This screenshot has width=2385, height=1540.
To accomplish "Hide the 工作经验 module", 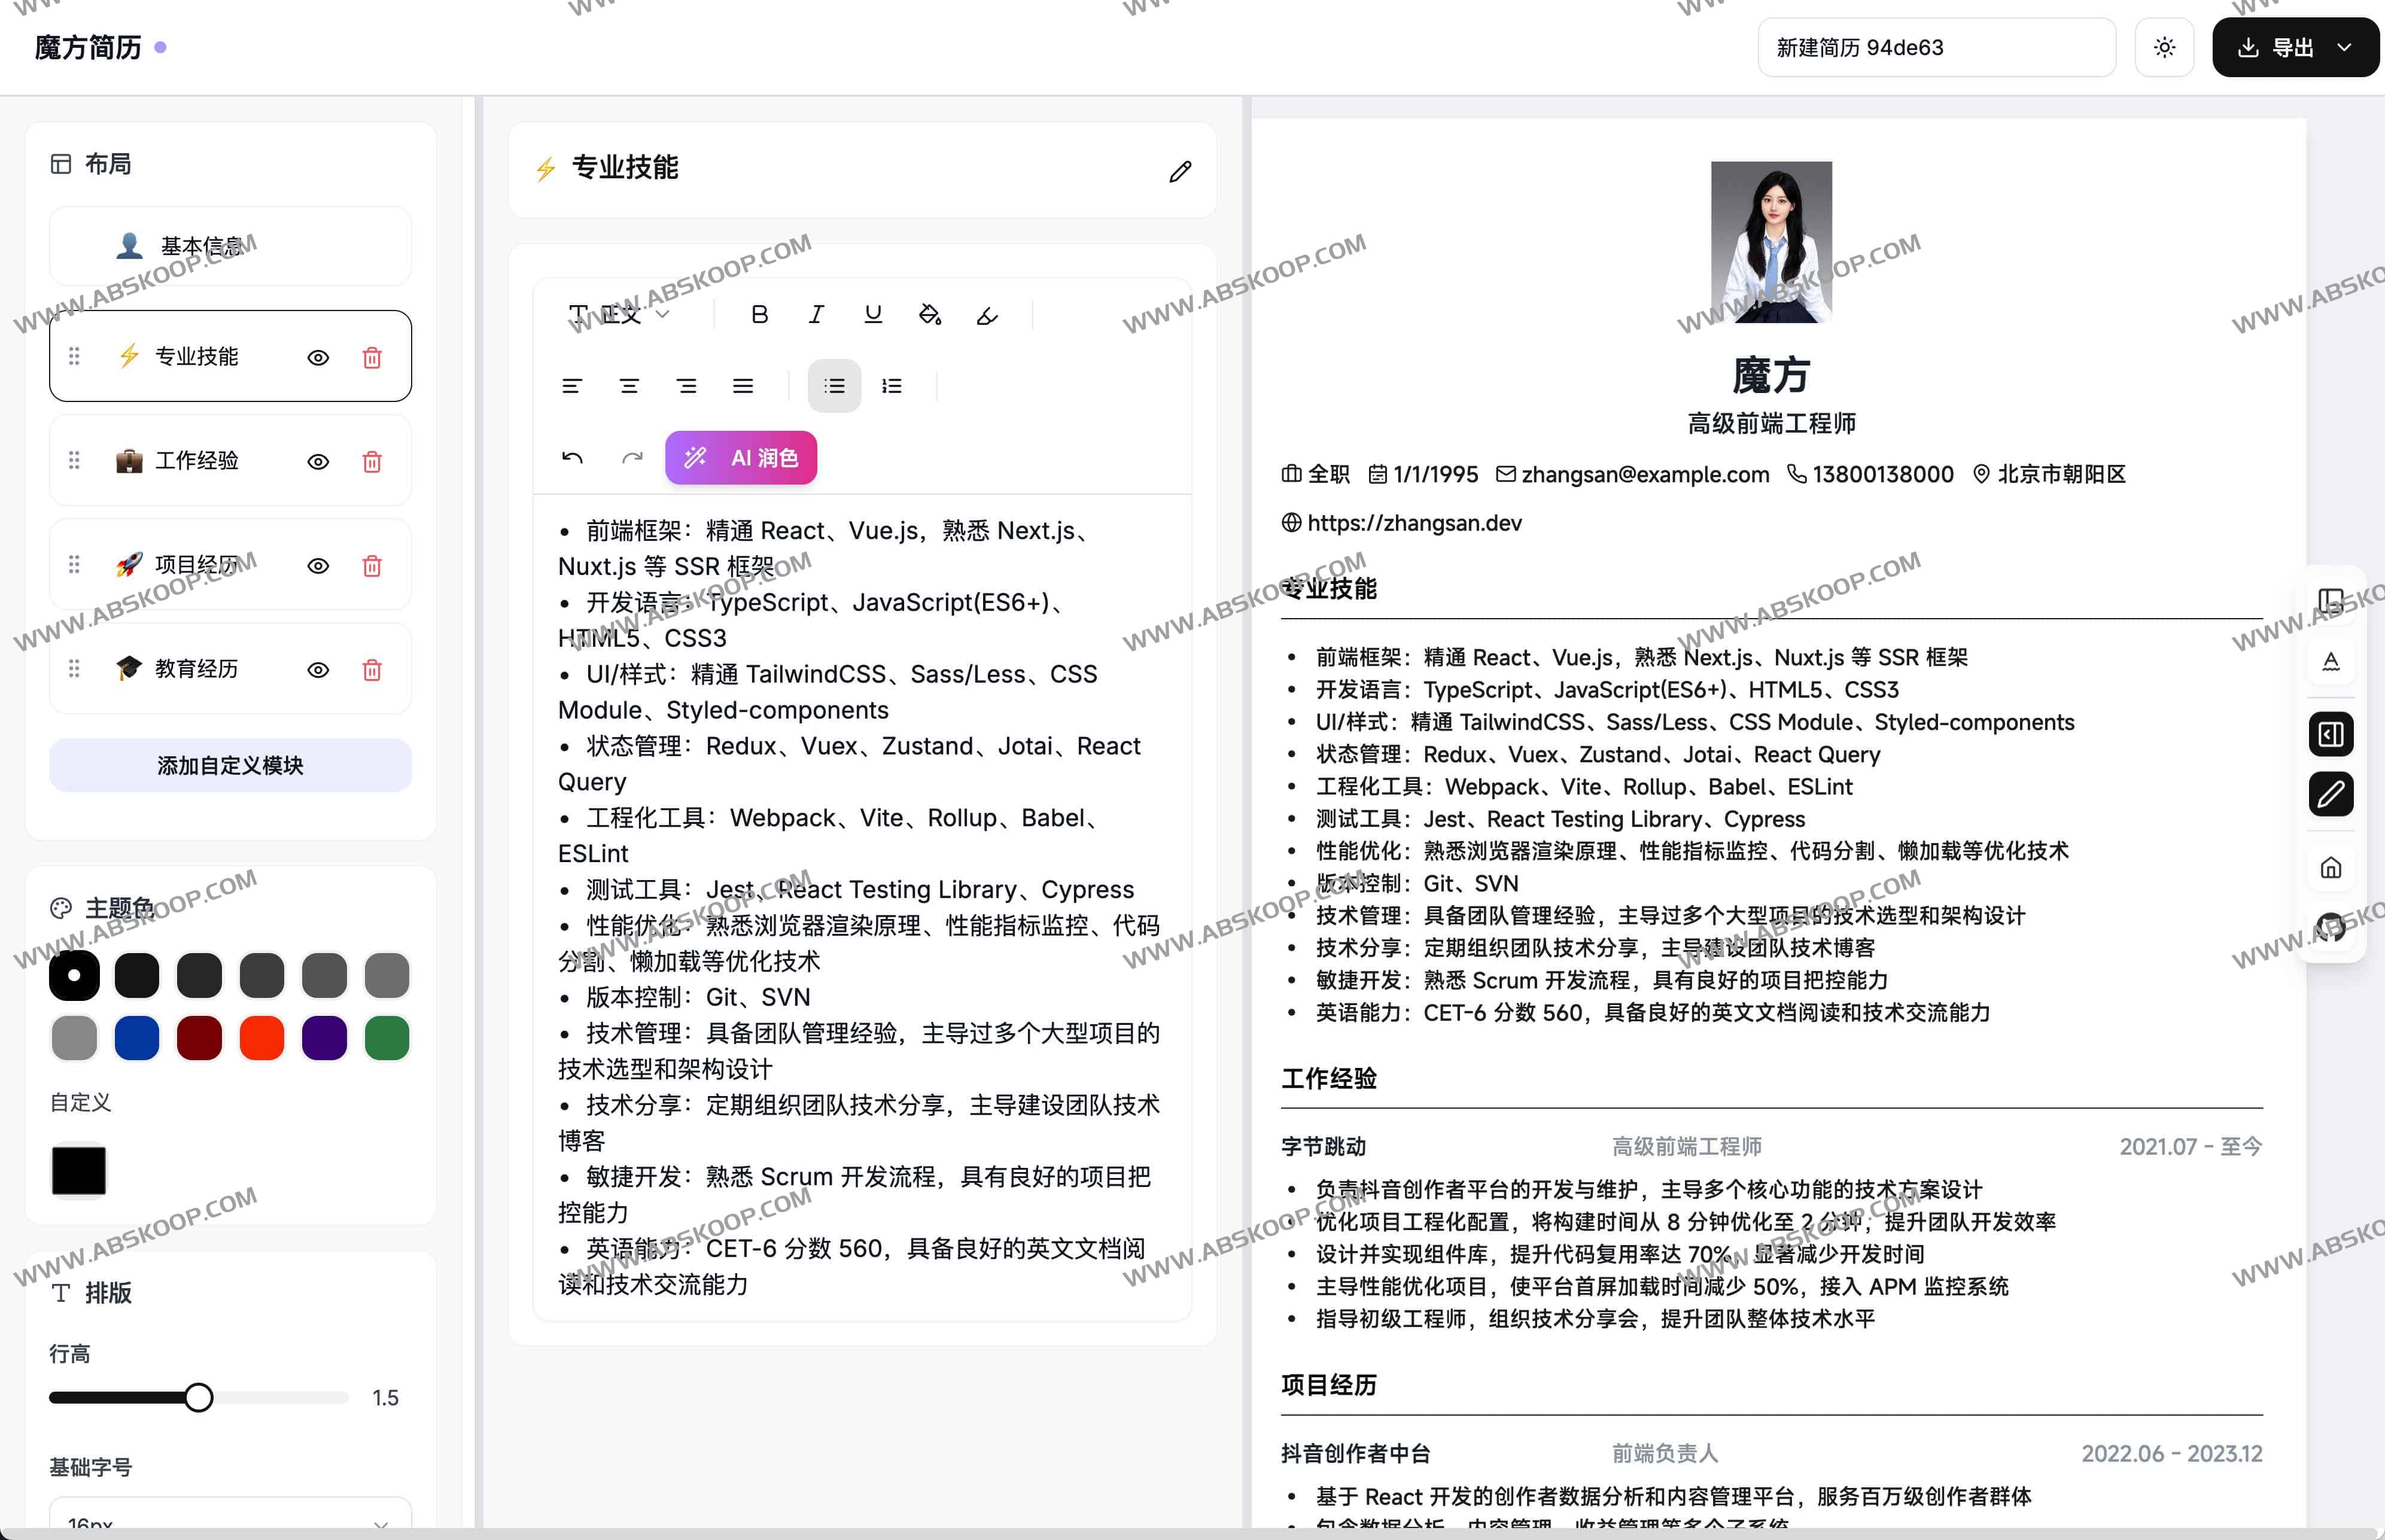I will (318, 461).
